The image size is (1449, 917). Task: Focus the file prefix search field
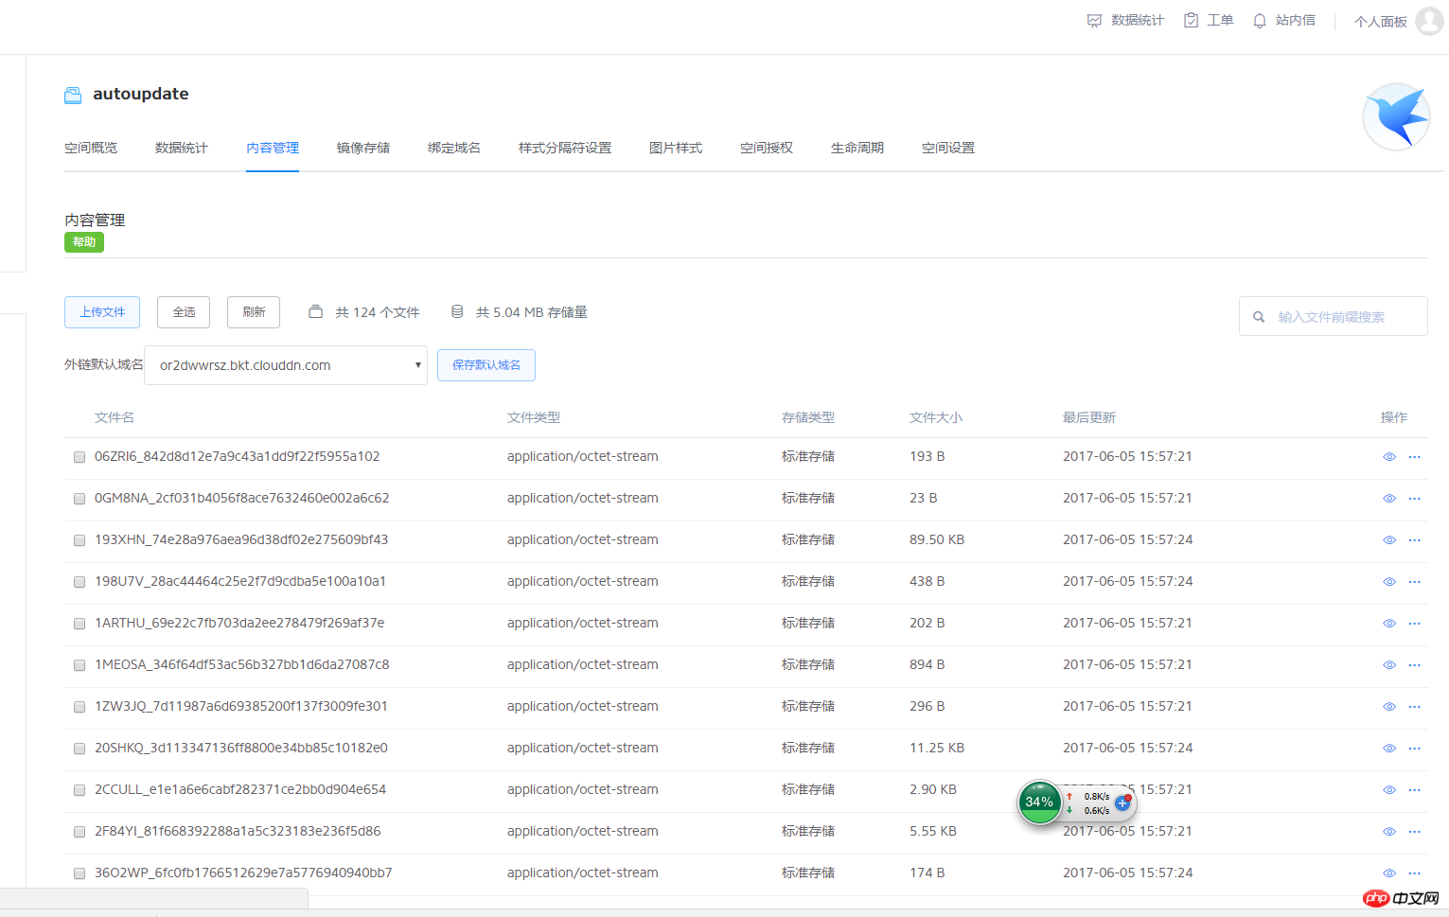[x=1334, y=316]
